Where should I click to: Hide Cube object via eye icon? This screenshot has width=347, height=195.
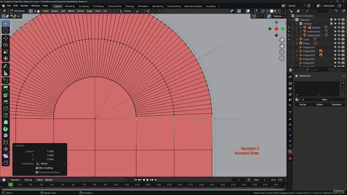[x=339, y=40]
